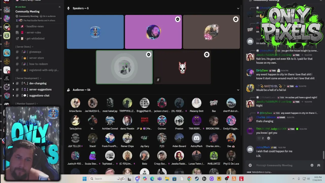
Task: Show hidden icons in system tray
Action: tap(293, 179)
